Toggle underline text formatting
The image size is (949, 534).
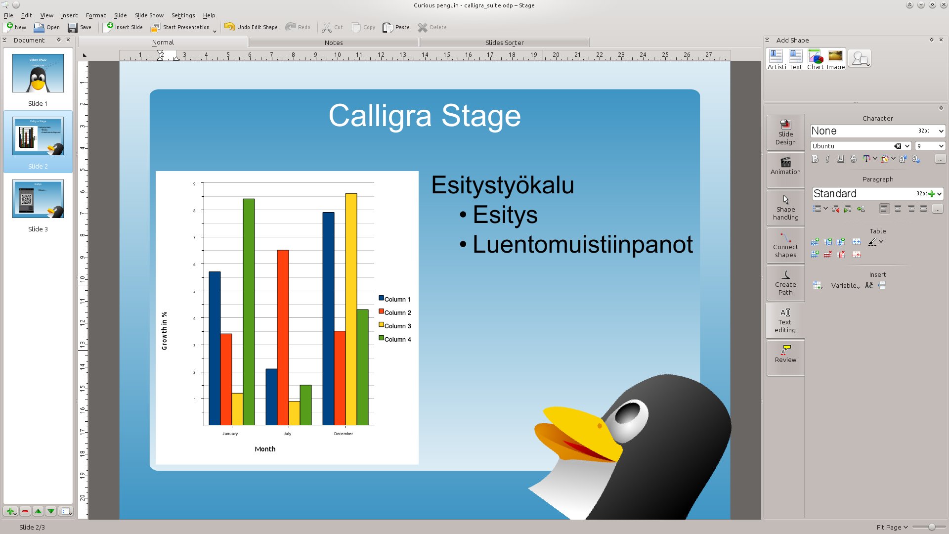coord(840,159)
